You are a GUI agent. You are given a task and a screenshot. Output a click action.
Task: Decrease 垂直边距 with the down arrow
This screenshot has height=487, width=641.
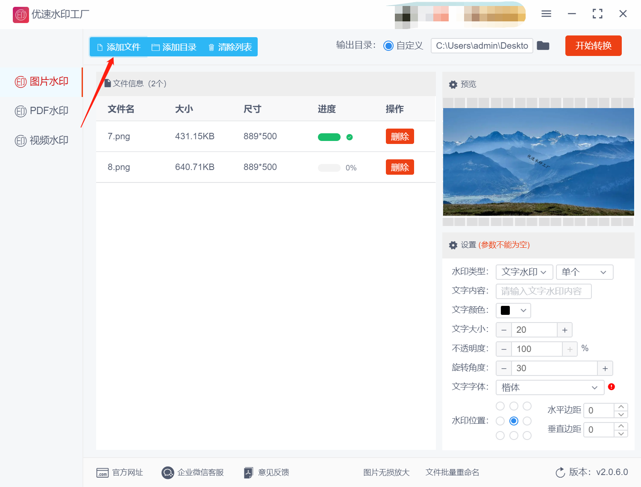[621, 434]
